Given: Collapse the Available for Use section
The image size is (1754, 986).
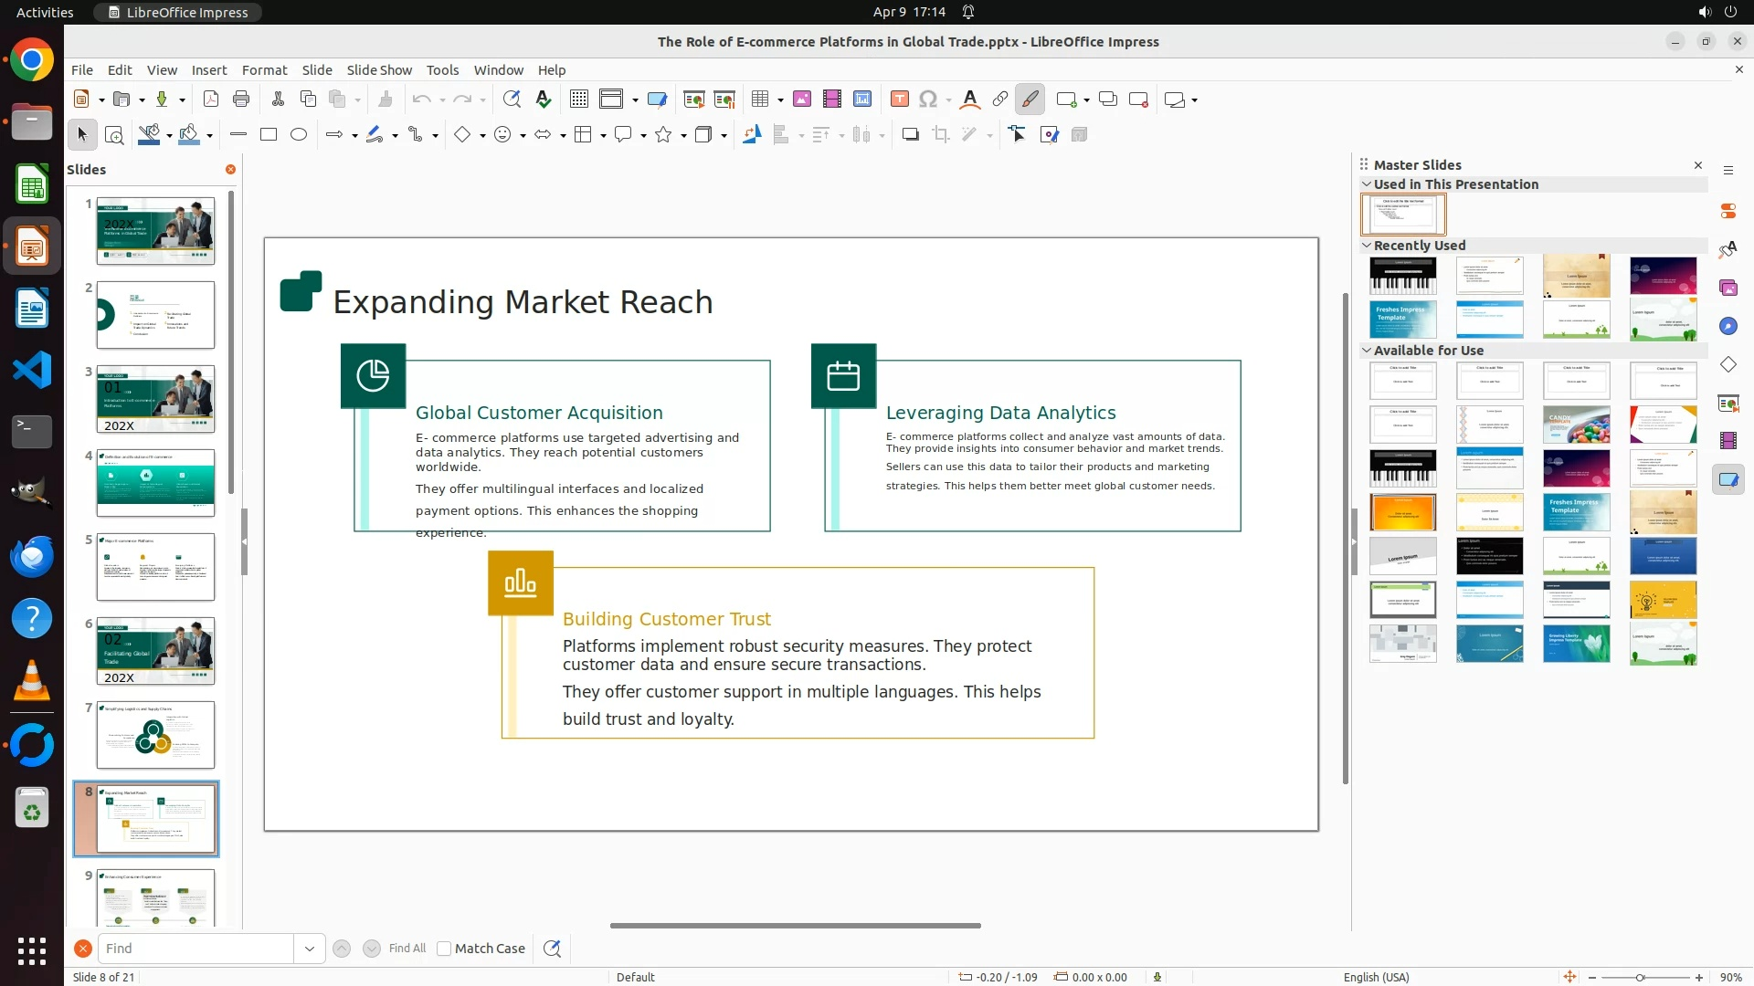Looking at the screenshot, I should [x=1367, y=350].
